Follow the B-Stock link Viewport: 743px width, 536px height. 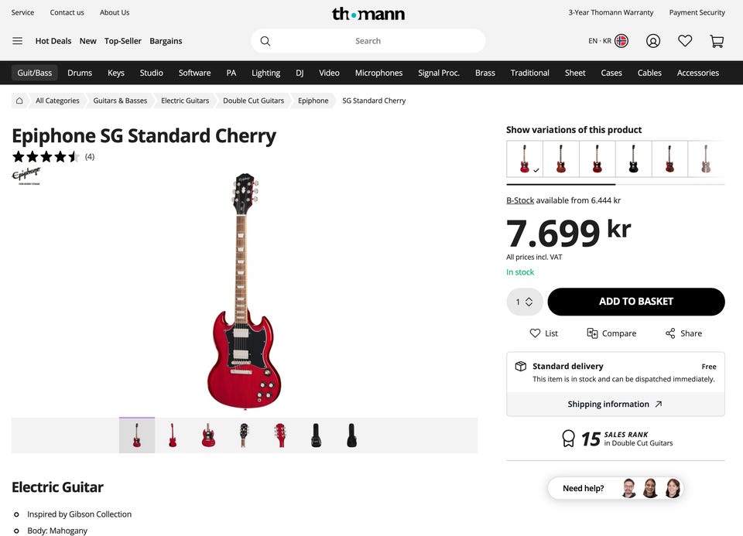pos(520,200)
